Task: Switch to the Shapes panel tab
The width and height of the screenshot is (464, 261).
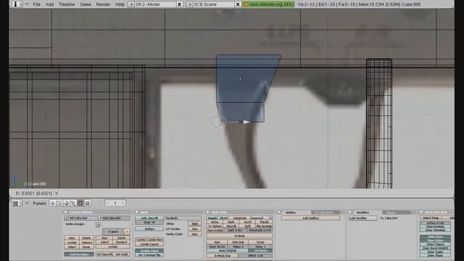Action: pos(397,212)
